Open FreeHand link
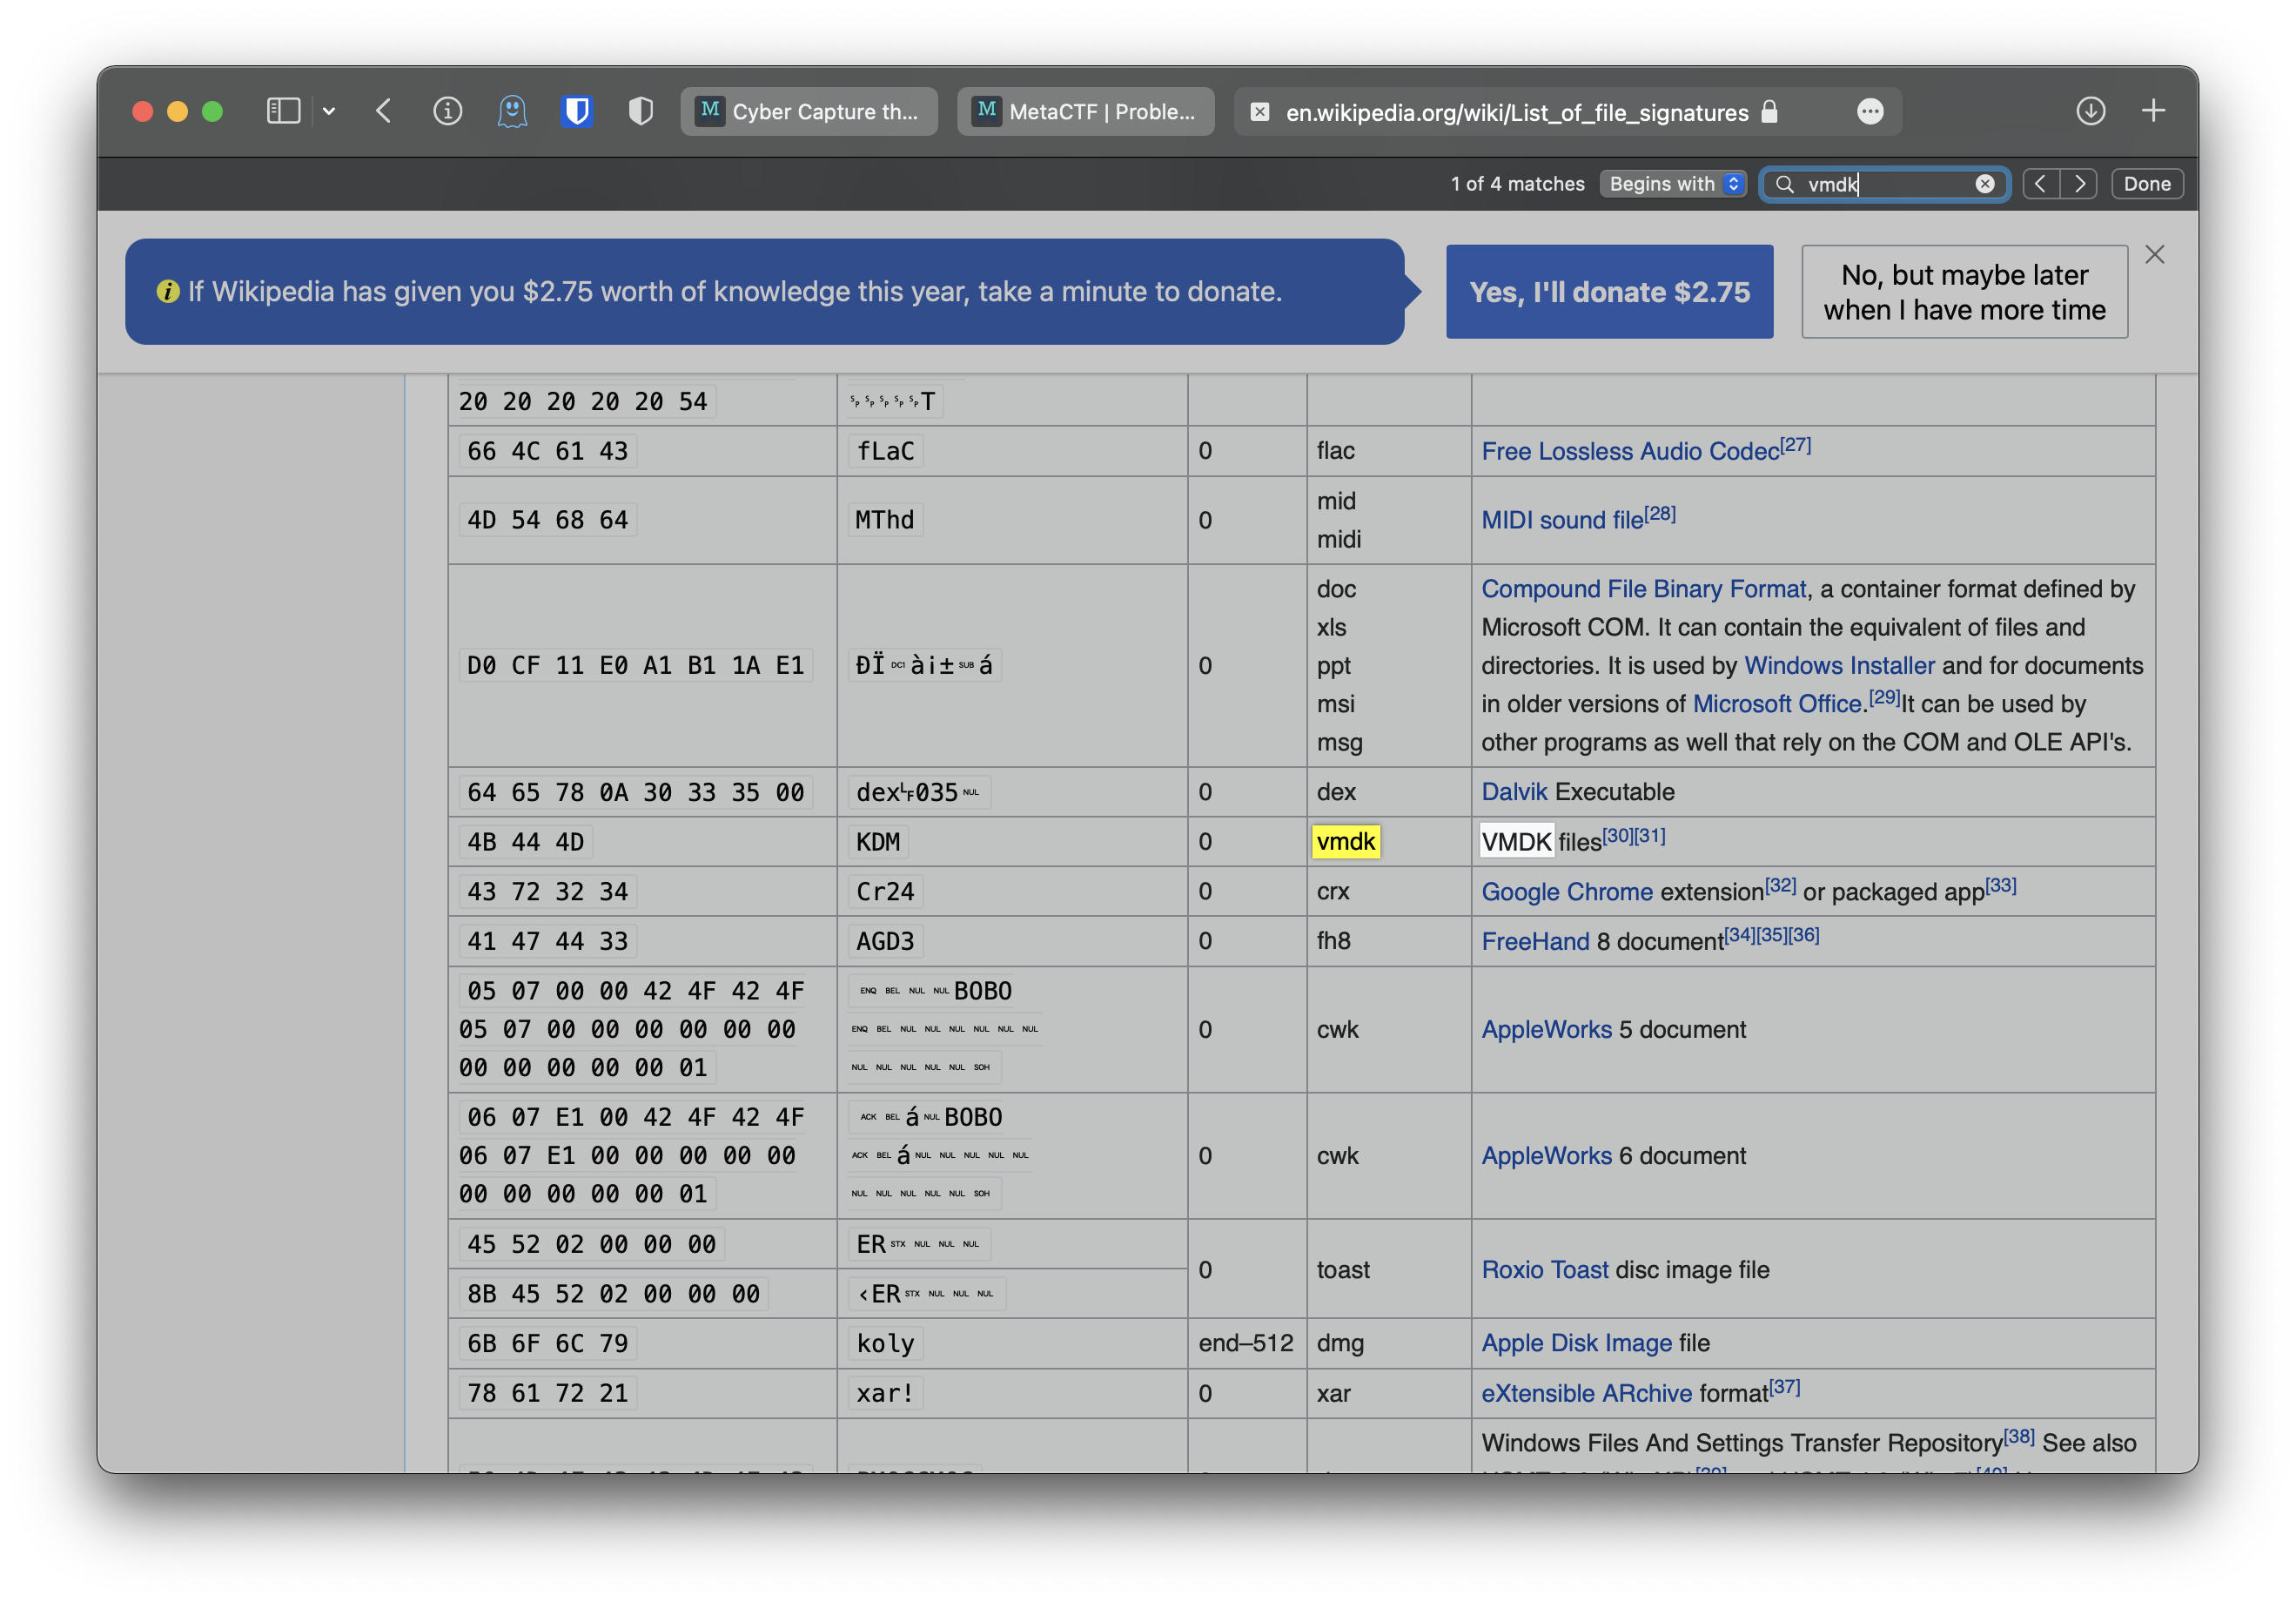The image size is (2296, 1602). (1535, 941)
